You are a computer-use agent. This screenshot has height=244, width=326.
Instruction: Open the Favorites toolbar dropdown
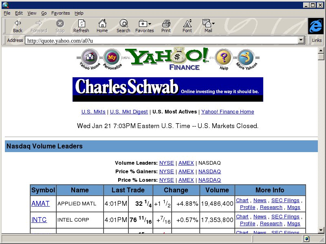[145, 26]
